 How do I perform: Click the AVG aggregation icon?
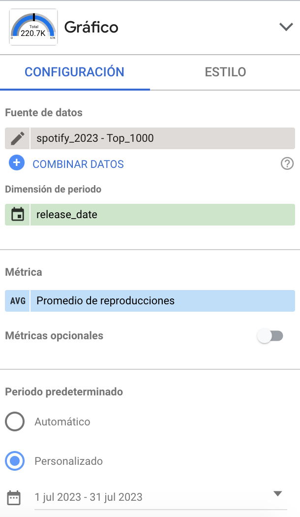click(17, 301)
